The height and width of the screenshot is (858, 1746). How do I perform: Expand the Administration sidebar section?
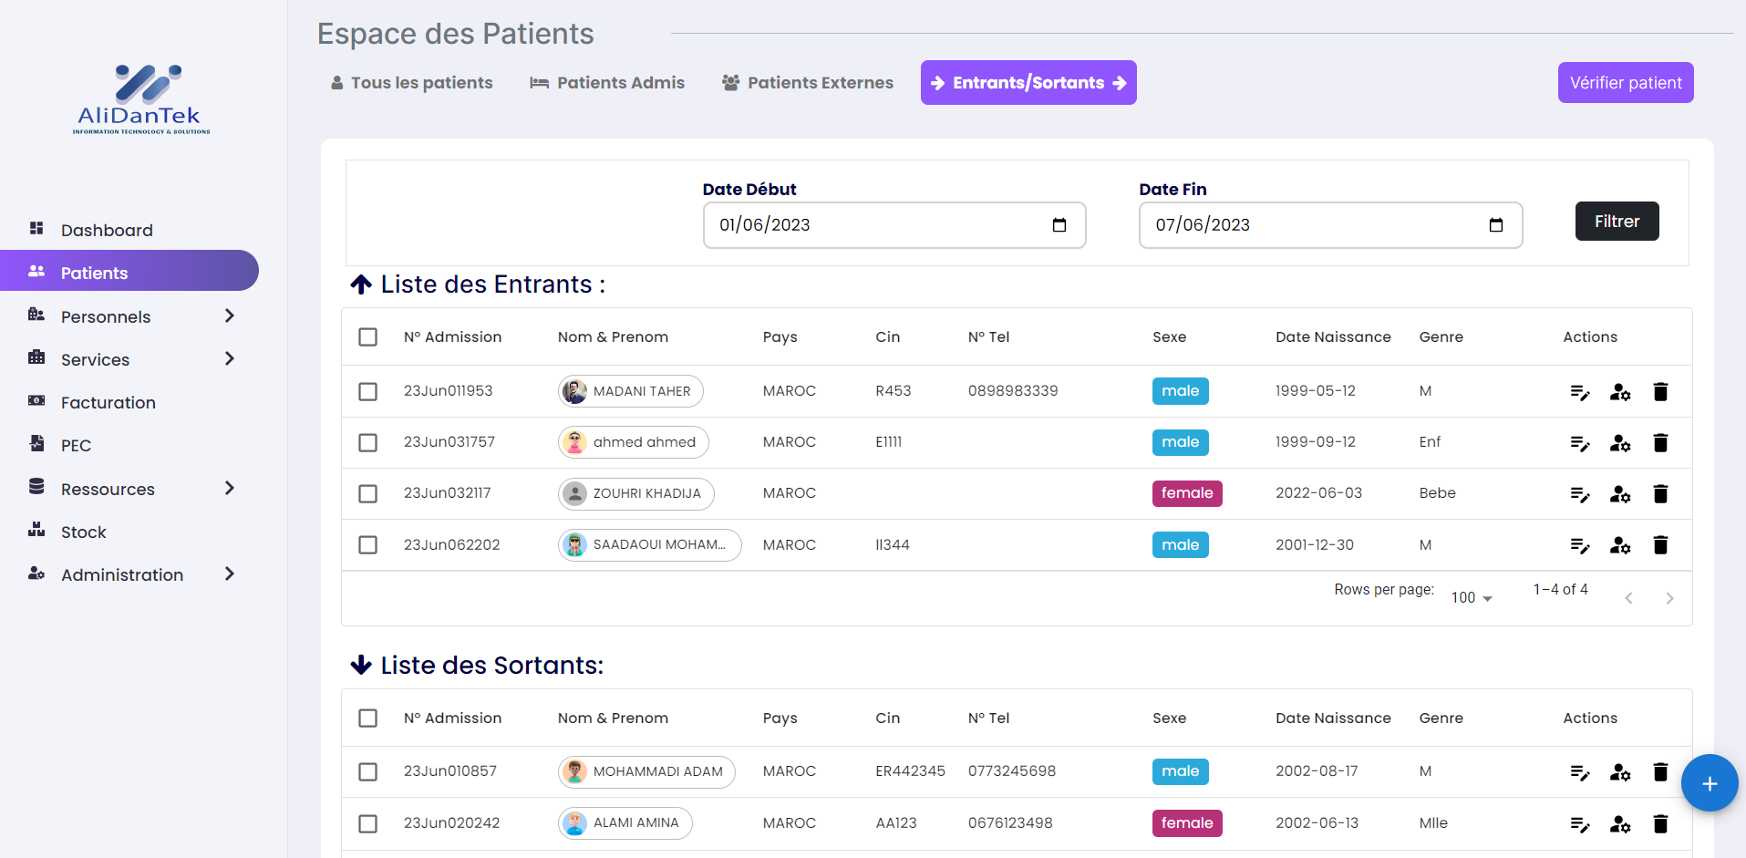[230, 574]
